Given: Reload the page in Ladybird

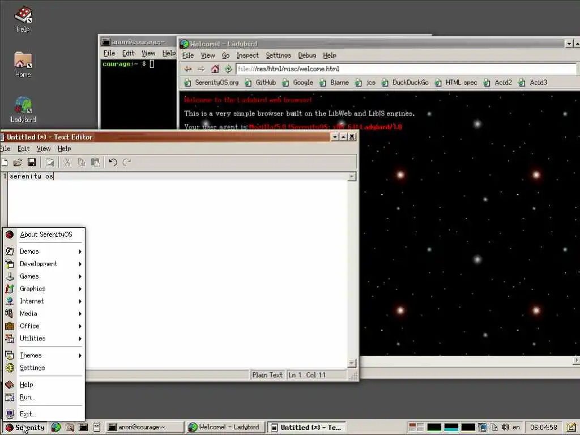Looking at the screenshot, I should [228, 69].
